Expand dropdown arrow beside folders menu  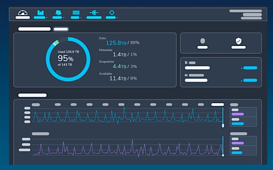point(63,18)
